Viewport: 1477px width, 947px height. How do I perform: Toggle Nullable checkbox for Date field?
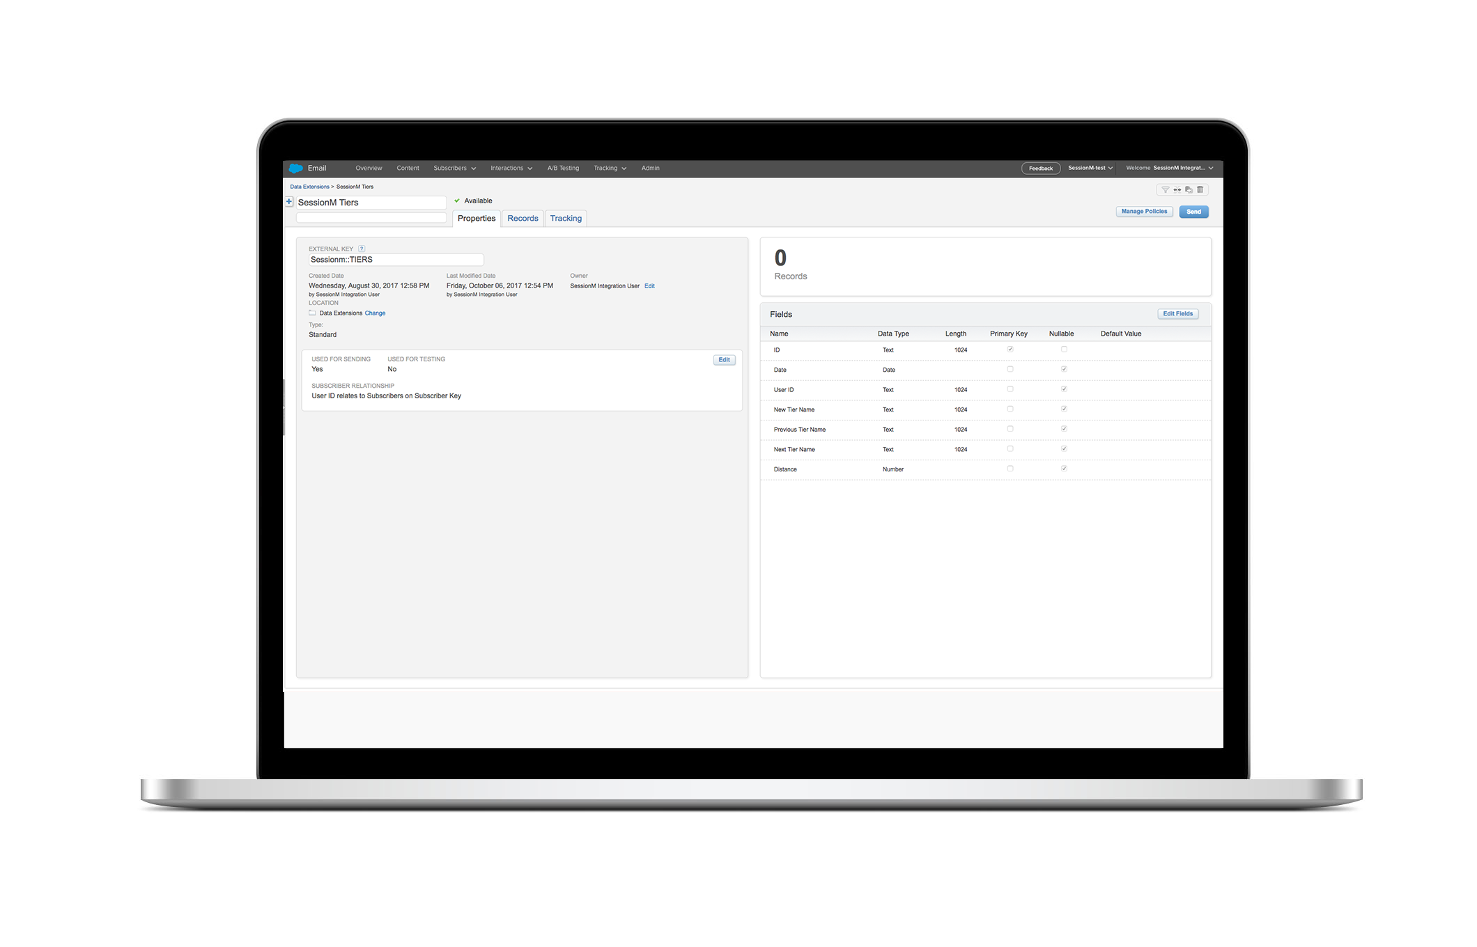pos(1064,370)
